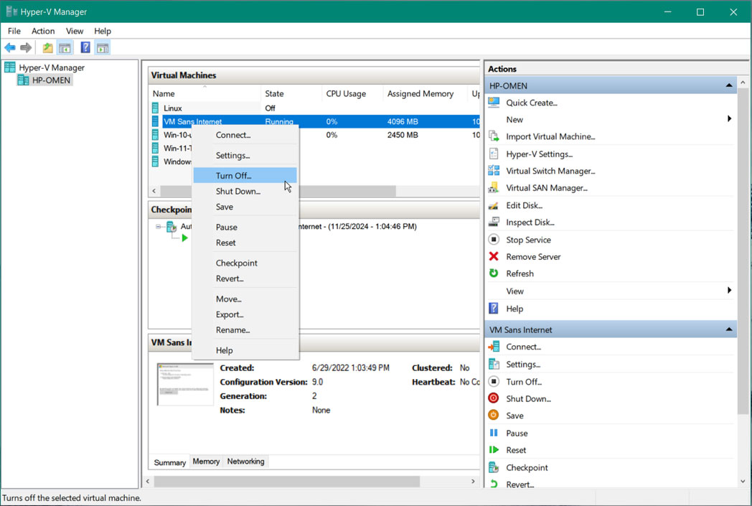Click Settings icon under VM Sans Internet actions

click(494, 364)
